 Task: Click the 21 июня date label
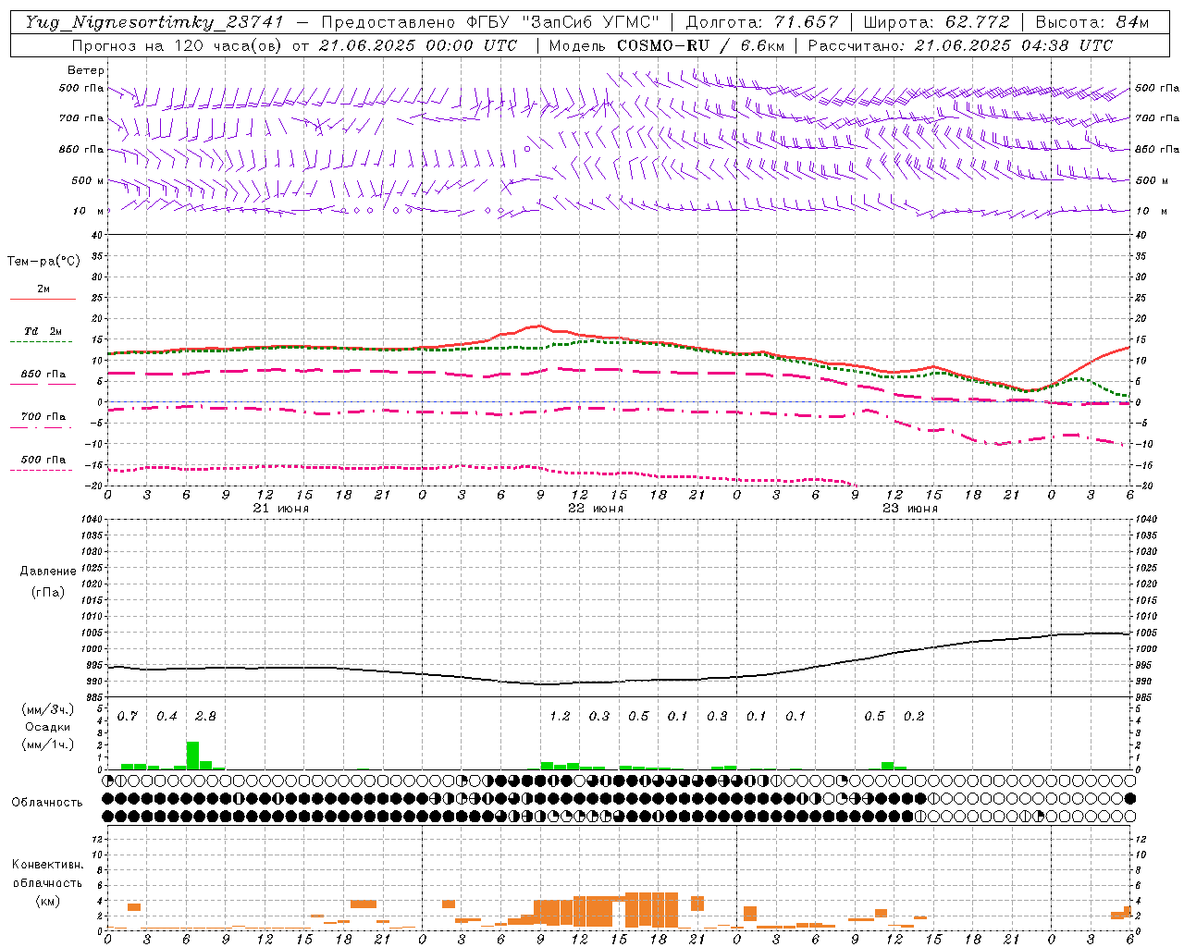pyautogui.click(x=281, y=509)
